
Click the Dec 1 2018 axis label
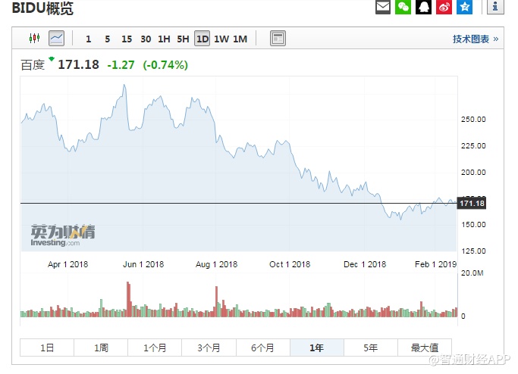(365, 264)
